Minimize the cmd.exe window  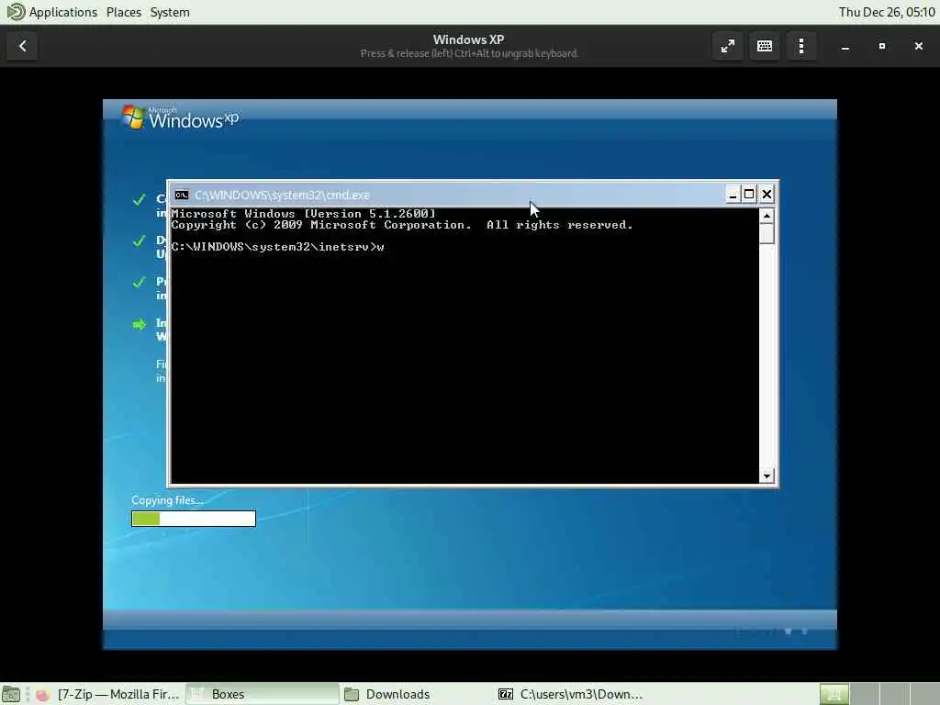(733, 195)
